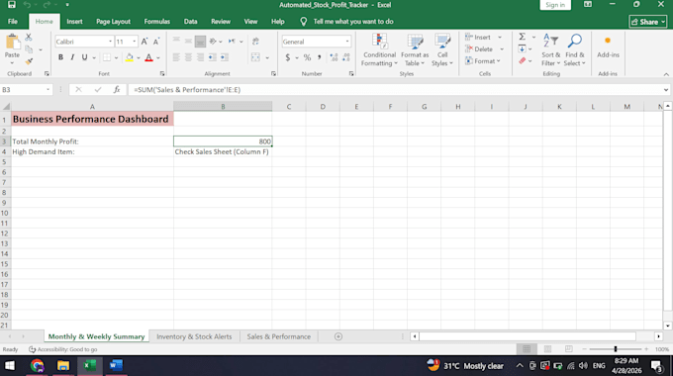Click Decrease Decimal icon
The width and height of the screenshot is (673, 376).
pyautogui.click(x=346, y=57)
